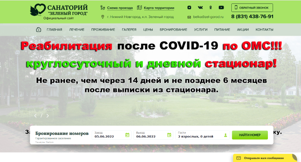Image resolution: width=301 pixels, height=162 pixels.
Task: Open the Схема проезда link
Action: (120, 8)
